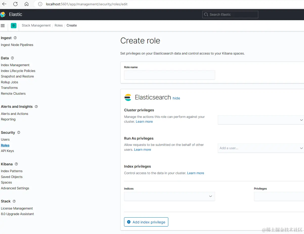Viewport: 304px width, 234px height.
Task: Click the Elastic logo icon
Action: [x=3, y=14]
